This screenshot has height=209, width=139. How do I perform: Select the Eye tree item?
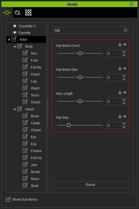pos(34,144)
